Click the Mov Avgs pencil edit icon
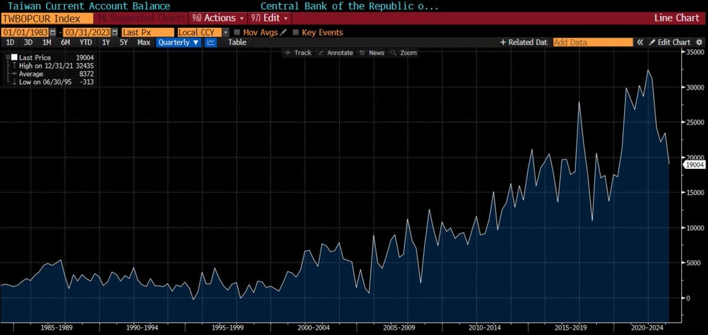Image resolution: width=708 pixels, height=335 pixels. (x=283, y=32)
